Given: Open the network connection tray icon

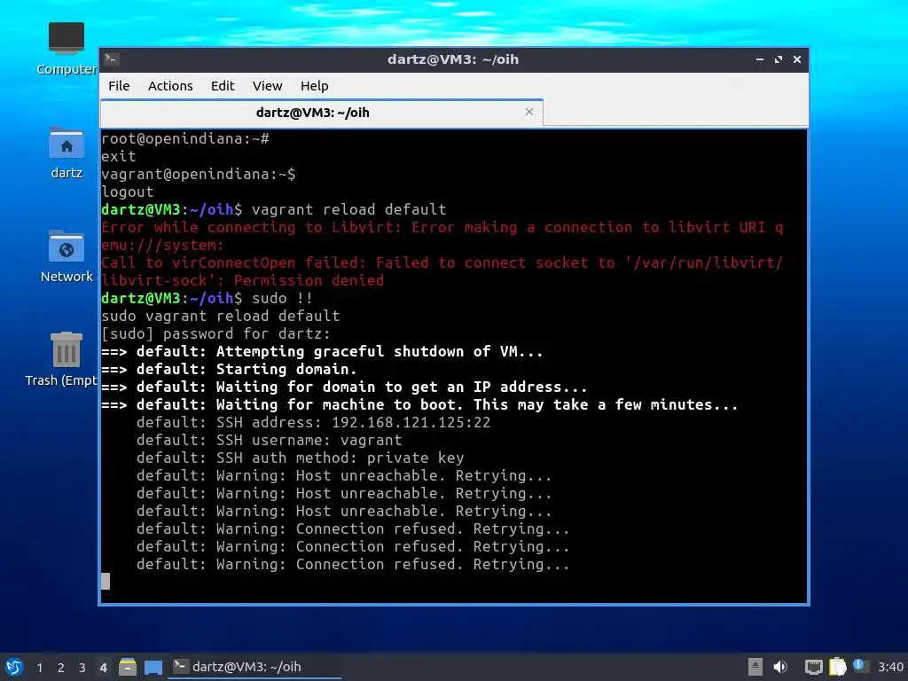Looking at the screenshot, I should (814, 667).
